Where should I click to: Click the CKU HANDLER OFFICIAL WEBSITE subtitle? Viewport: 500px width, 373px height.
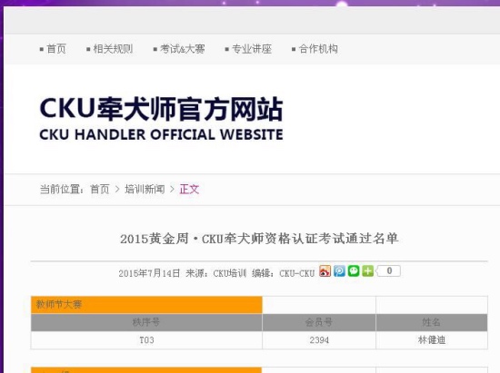[161, 134]
